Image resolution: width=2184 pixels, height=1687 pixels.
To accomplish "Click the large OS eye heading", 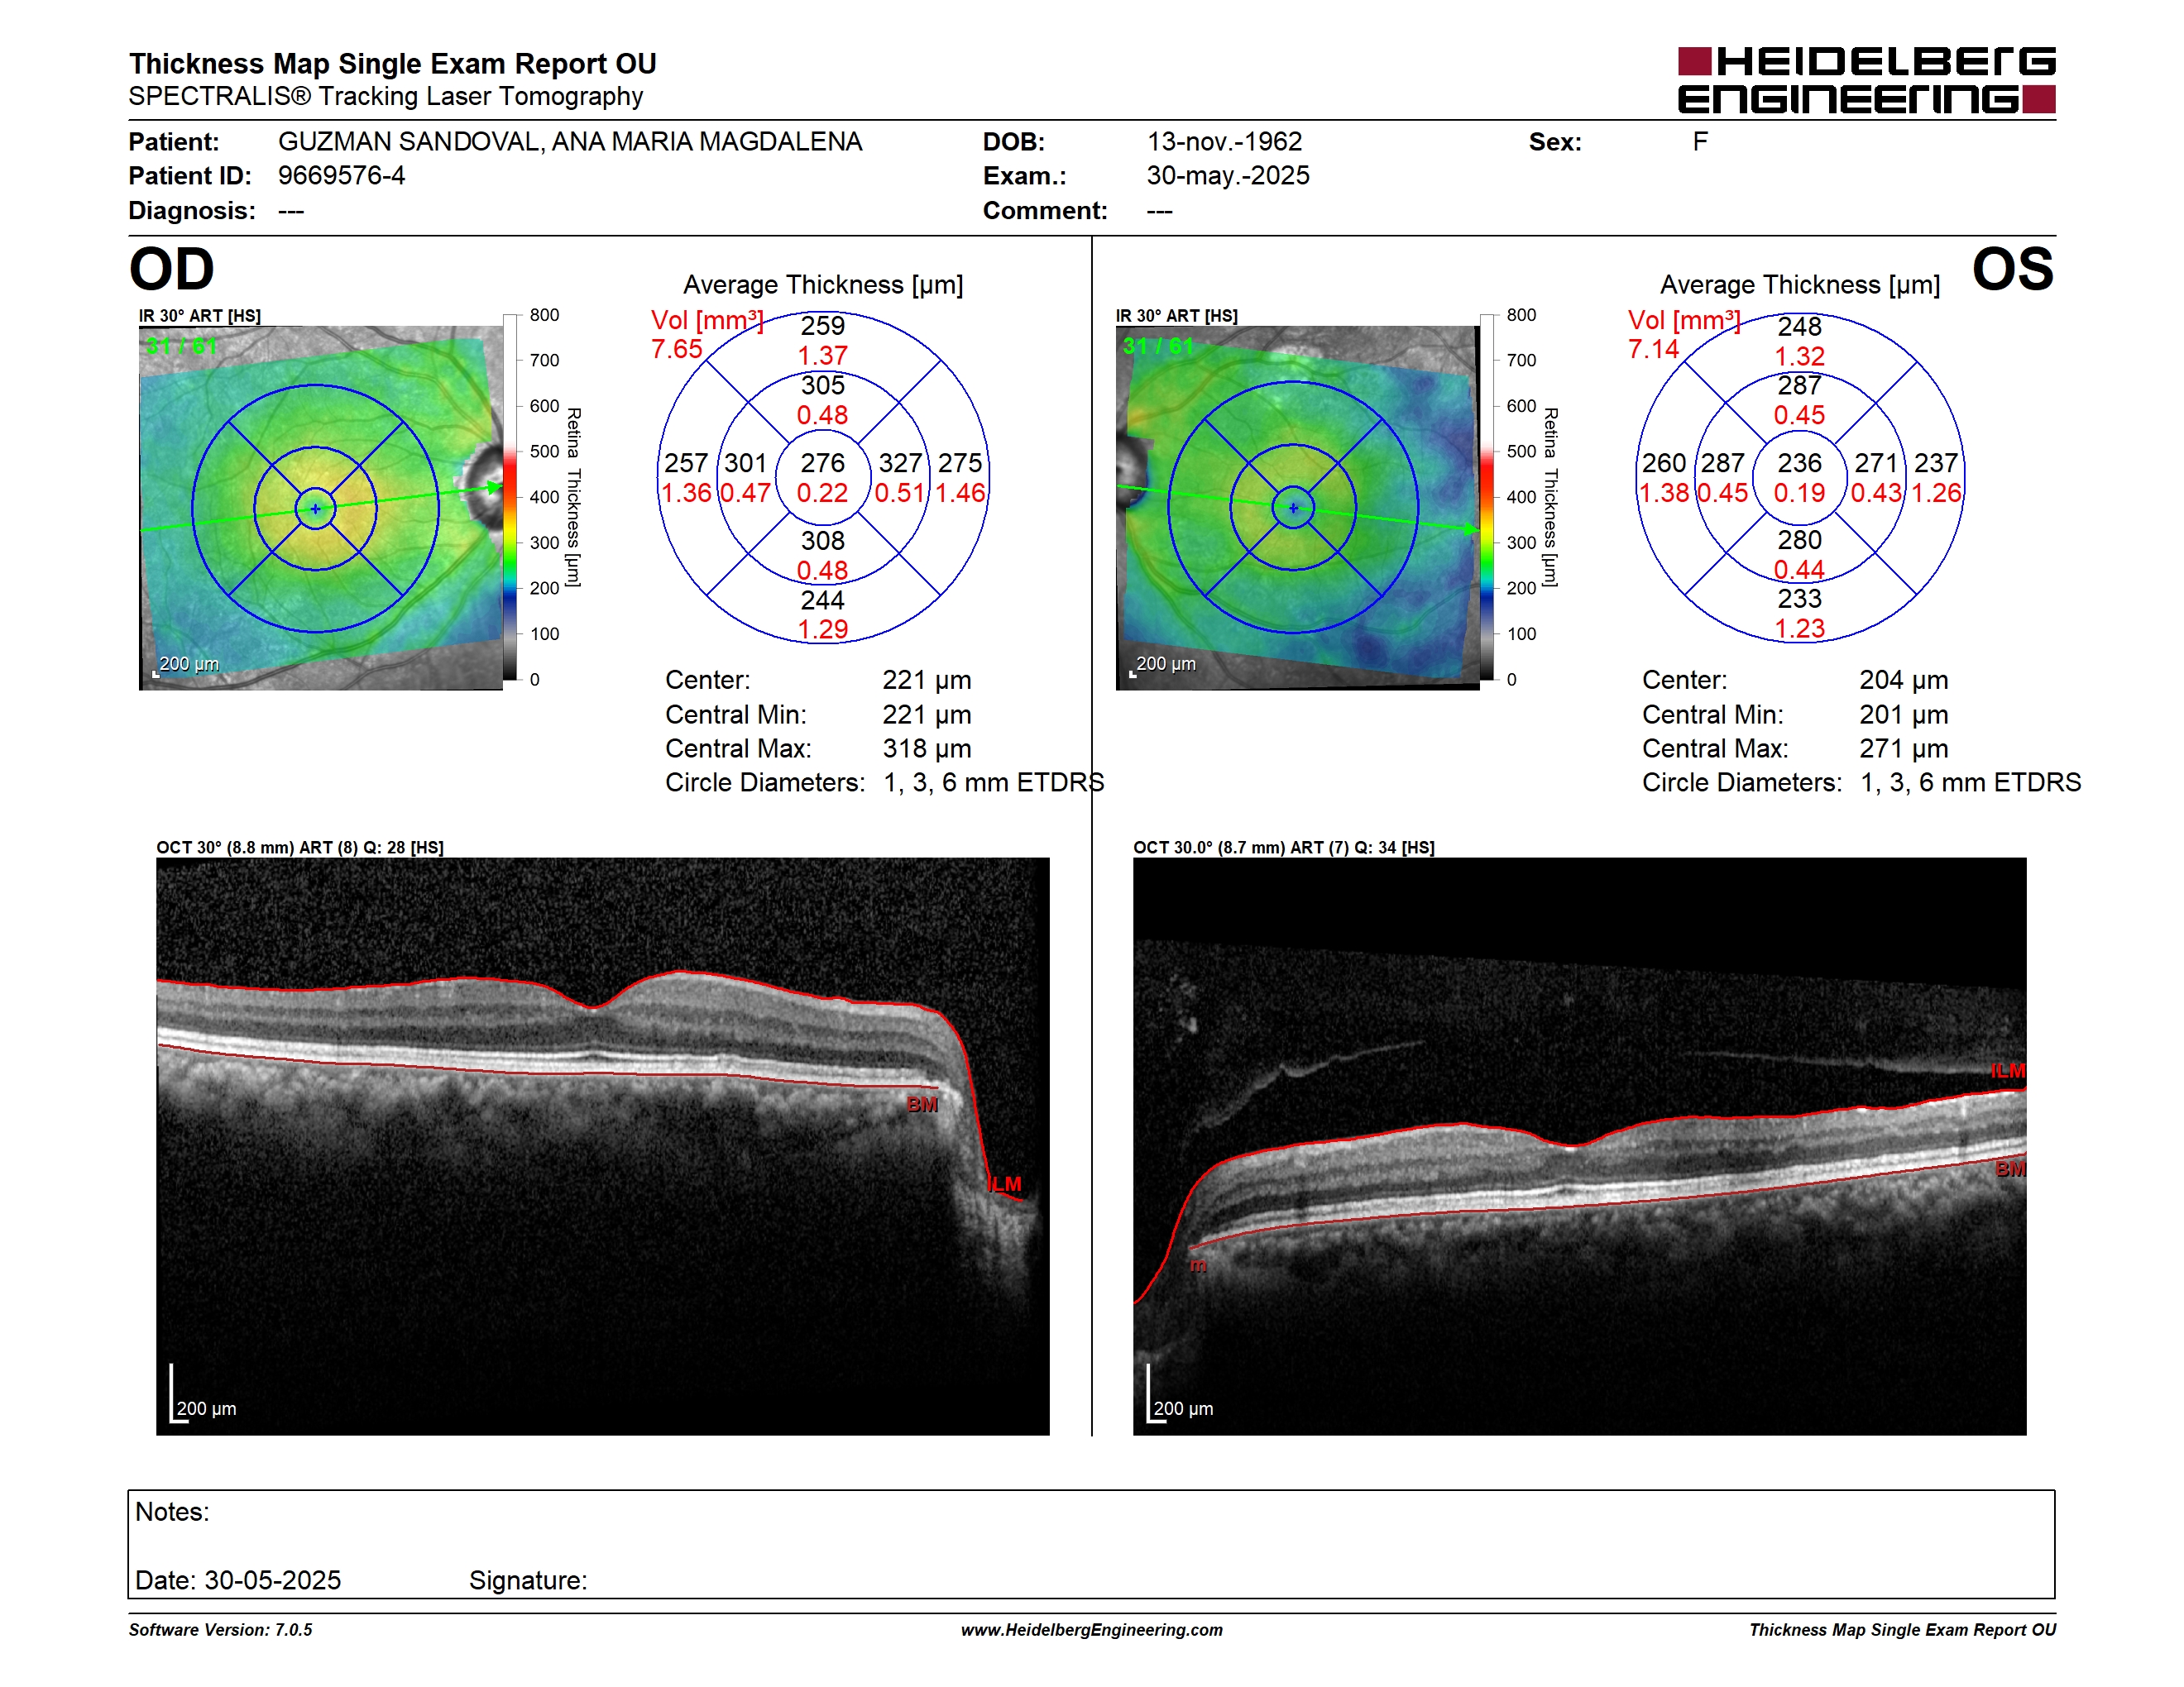I will pos(2012,269).
